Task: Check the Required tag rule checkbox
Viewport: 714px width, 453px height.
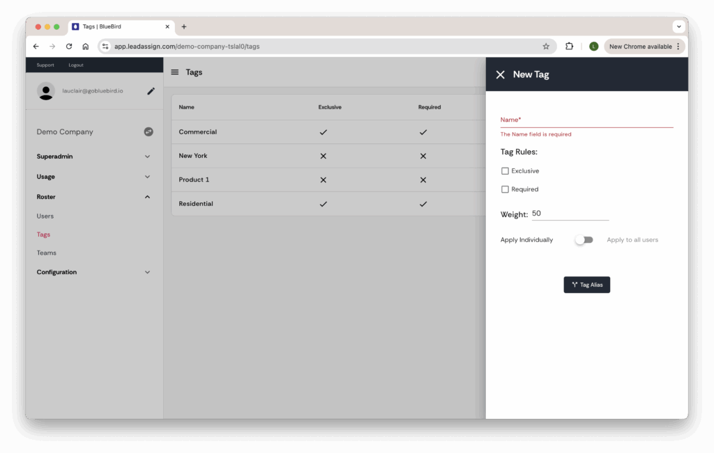Action: coord(505,189)
